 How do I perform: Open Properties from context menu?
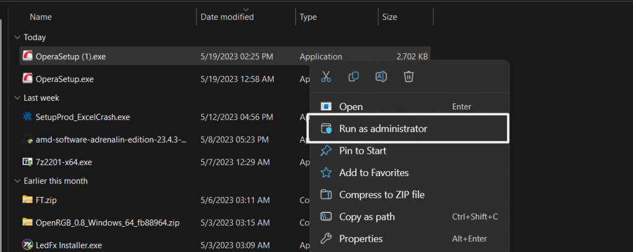[x=360, y=238]
